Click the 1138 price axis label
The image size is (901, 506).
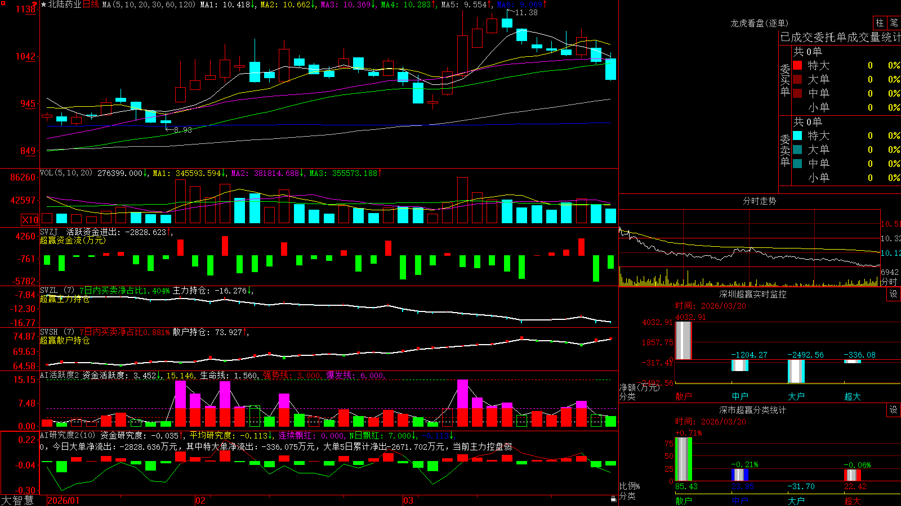point(26,10)
